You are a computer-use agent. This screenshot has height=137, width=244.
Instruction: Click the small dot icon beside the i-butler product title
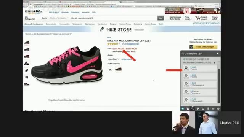pos(214,63)
